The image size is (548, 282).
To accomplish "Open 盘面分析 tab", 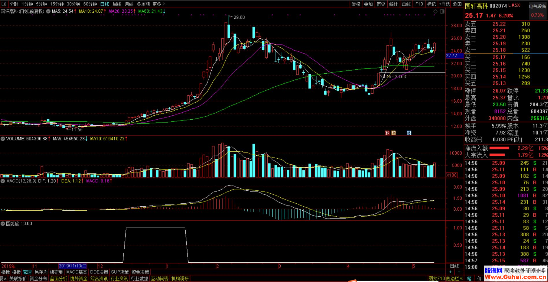I will [x=58, y=279].
